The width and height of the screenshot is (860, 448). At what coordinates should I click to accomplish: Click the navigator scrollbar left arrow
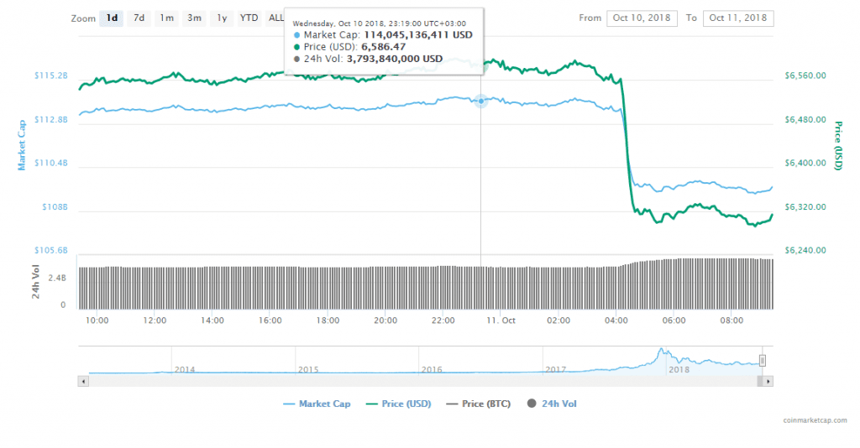(82, 381)
